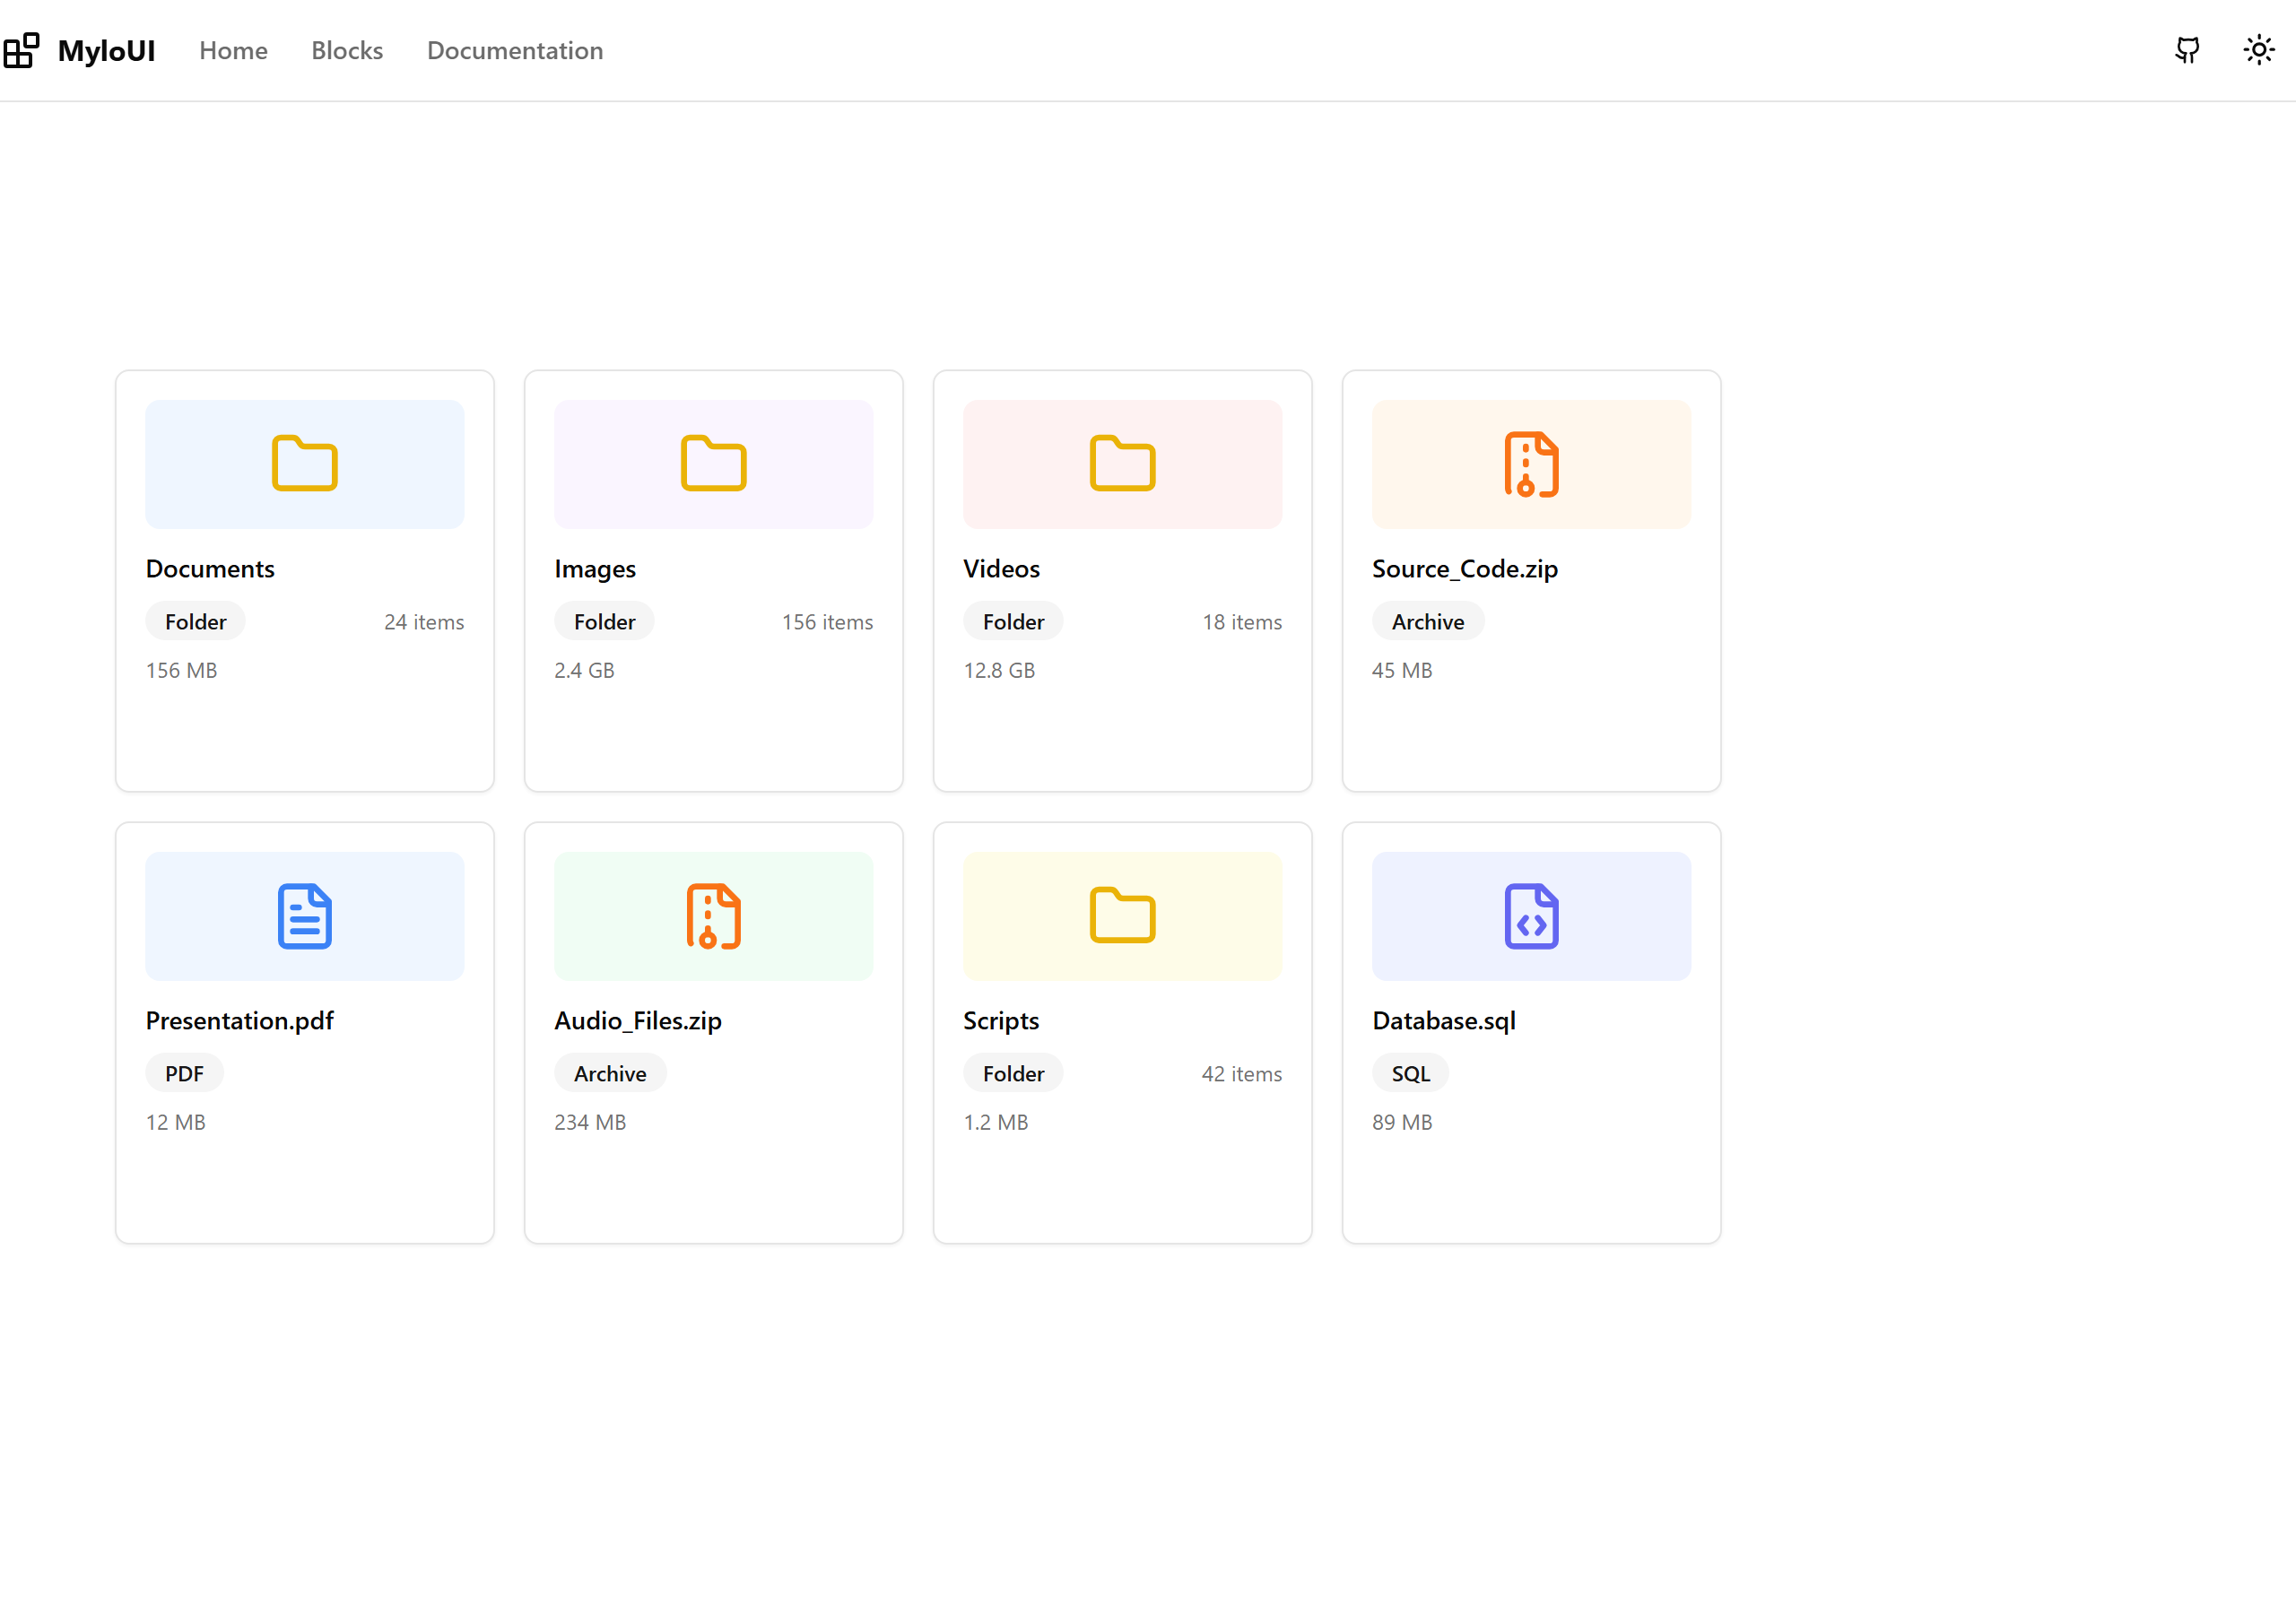The image size is (2296, 1614).
Task: Click the 45 MB size label
Action: [1402, 670]
